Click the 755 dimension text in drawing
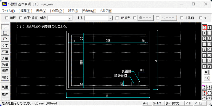Image resolution: width=212 pixels, height=106 pixels. (x=108, y=41)
